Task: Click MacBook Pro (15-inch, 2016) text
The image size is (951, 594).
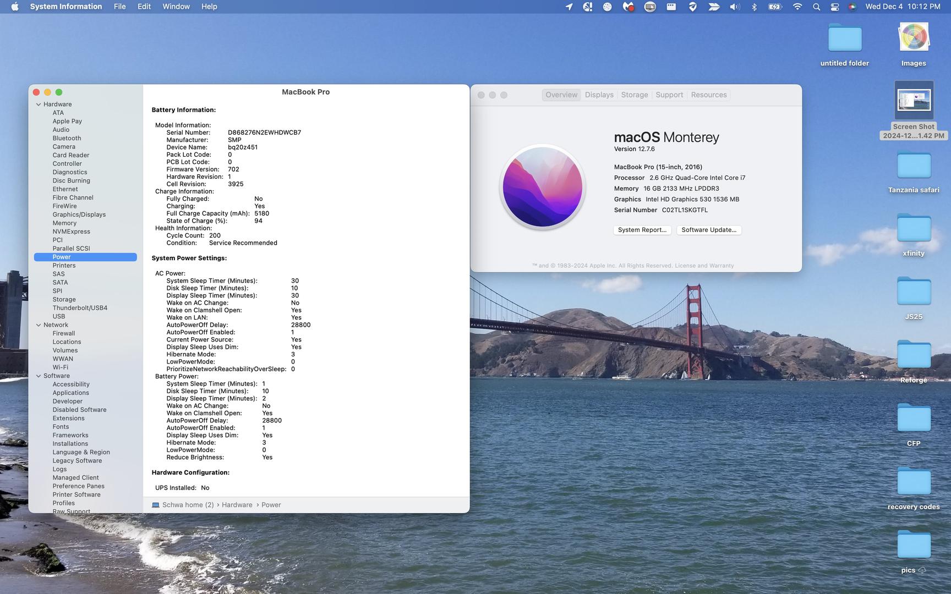Action: coord(658,167)
